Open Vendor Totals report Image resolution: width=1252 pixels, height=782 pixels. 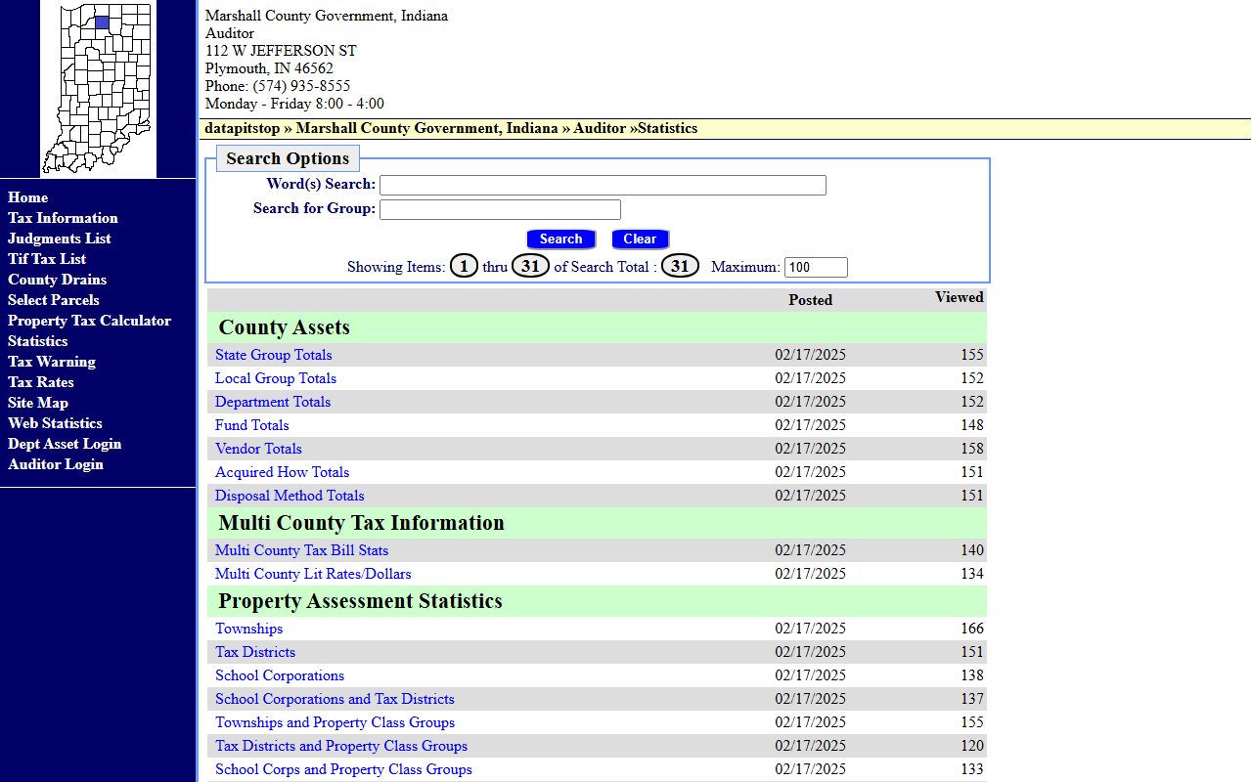258,449
